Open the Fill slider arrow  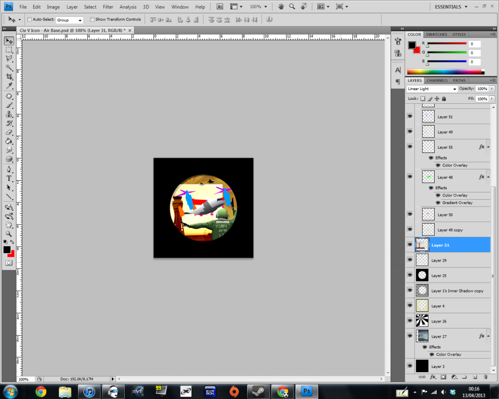pos(492,99)
